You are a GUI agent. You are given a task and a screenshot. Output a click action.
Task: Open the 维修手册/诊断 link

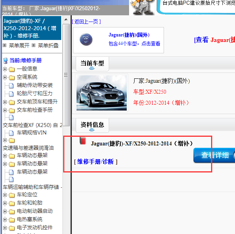[95, 162]
